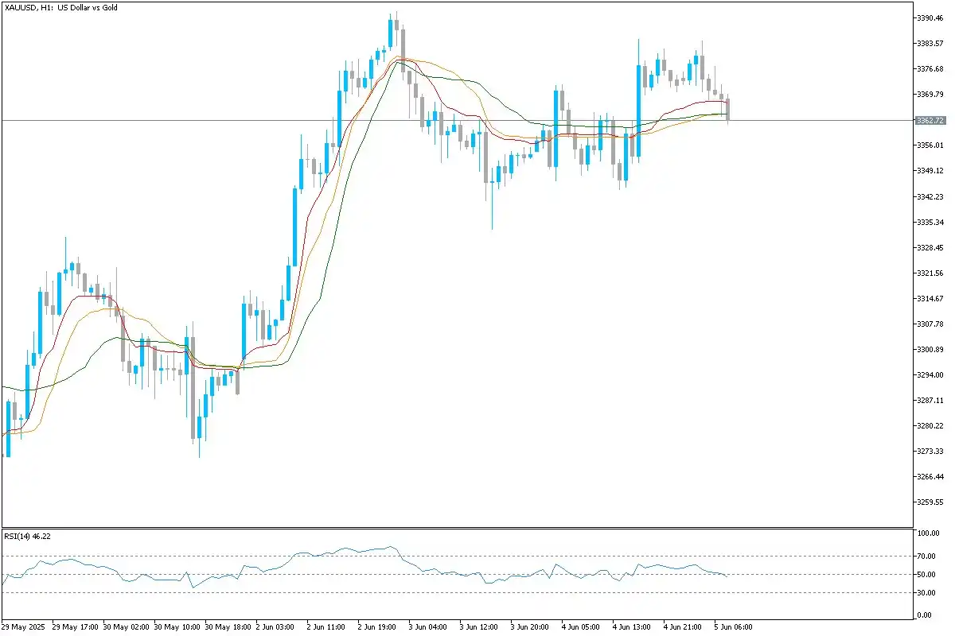955x636 pixels.
Task: Click price scale label 3300.89
Action: click(930, 349)
